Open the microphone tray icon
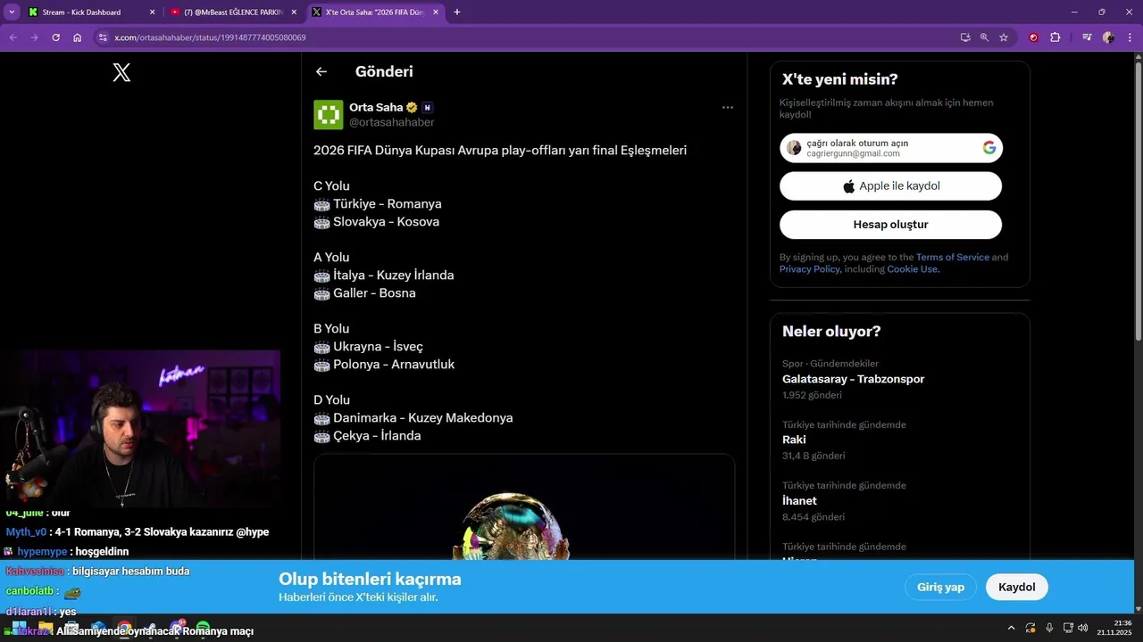This screenshot has width=1143, height=642. (1049, 628)
